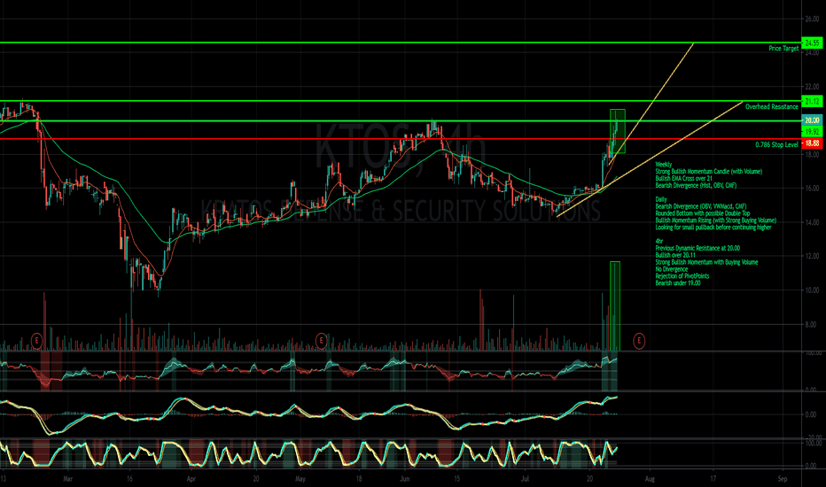Screen dimensions: 826x487
Task: Click note 'Looking for small pullback before continuing higher'
Action: point(713,228)
